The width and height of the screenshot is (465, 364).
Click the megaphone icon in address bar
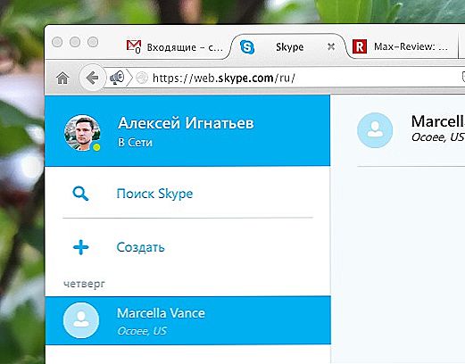pos(117,78)
